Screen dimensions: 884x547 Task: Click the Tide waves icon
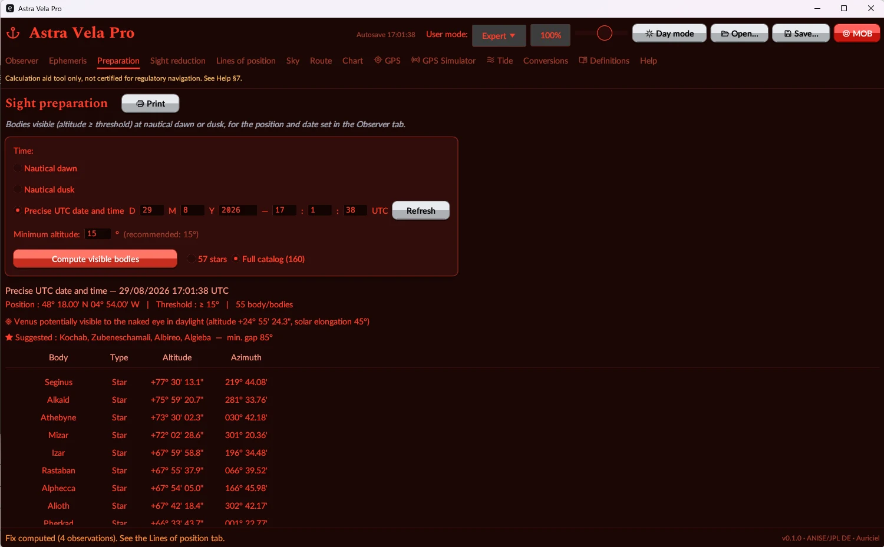pos(490,60)
